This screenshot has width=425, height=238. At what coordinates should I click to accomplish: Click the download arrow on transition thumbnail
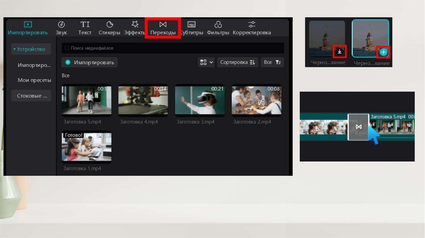point(340,51)
